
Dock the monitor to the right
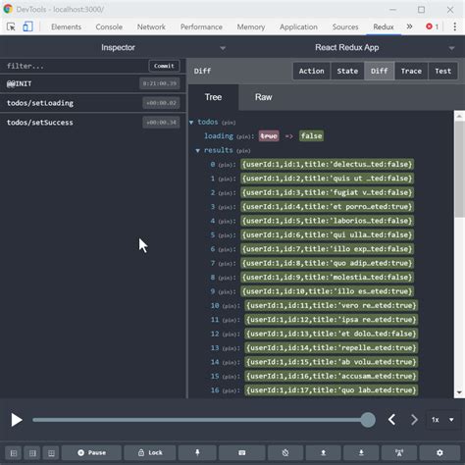coord(32,453)
